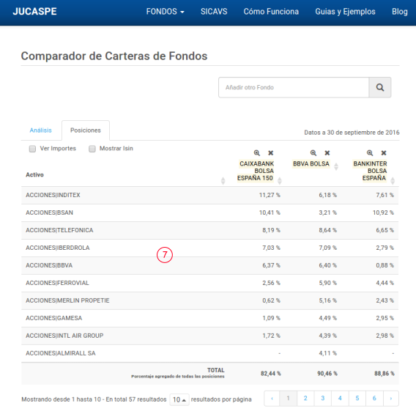Open results per page dropdown showing 10
The height and width of the screenshot is (414, 416).
pyautogui.click(x=179, y=399)
